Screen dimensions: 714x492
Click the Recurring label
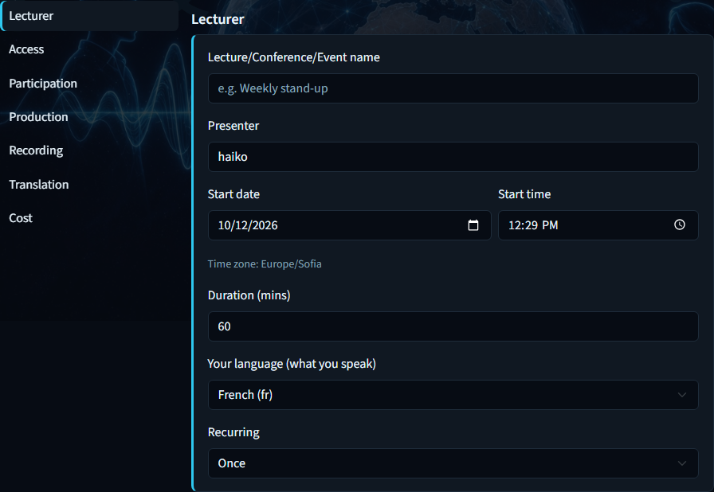point(233,432)
